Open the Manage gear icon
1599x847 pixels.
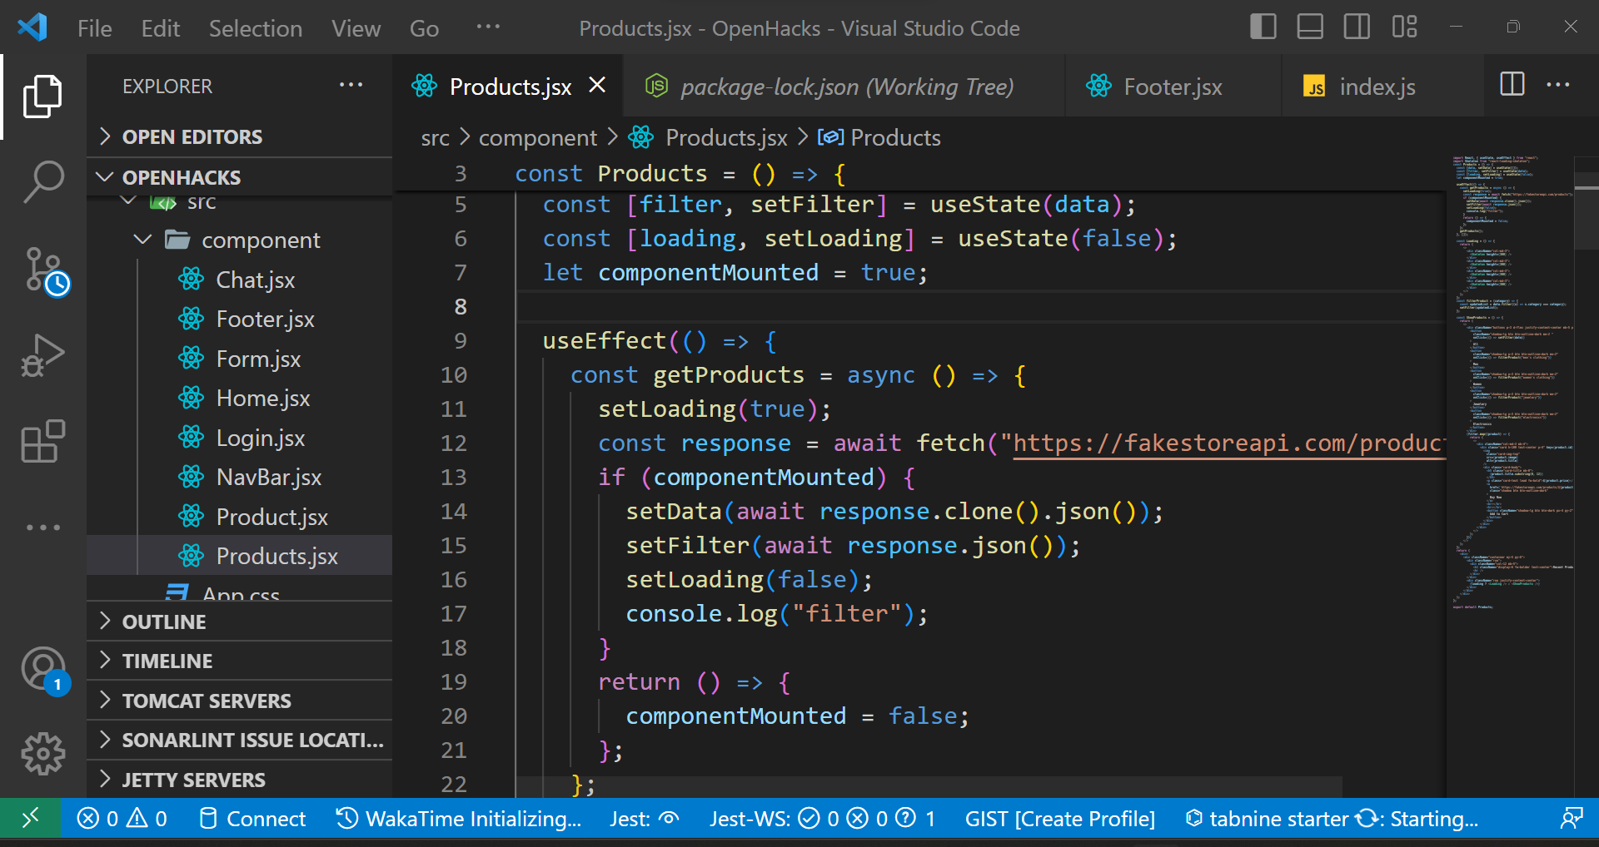(42, 754)
